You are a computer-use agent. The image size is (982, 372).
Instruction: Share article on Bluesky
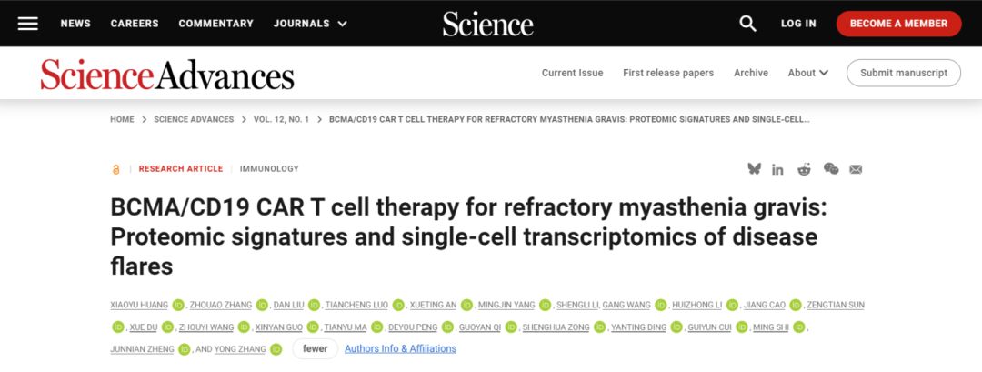[x=754, y=169]
